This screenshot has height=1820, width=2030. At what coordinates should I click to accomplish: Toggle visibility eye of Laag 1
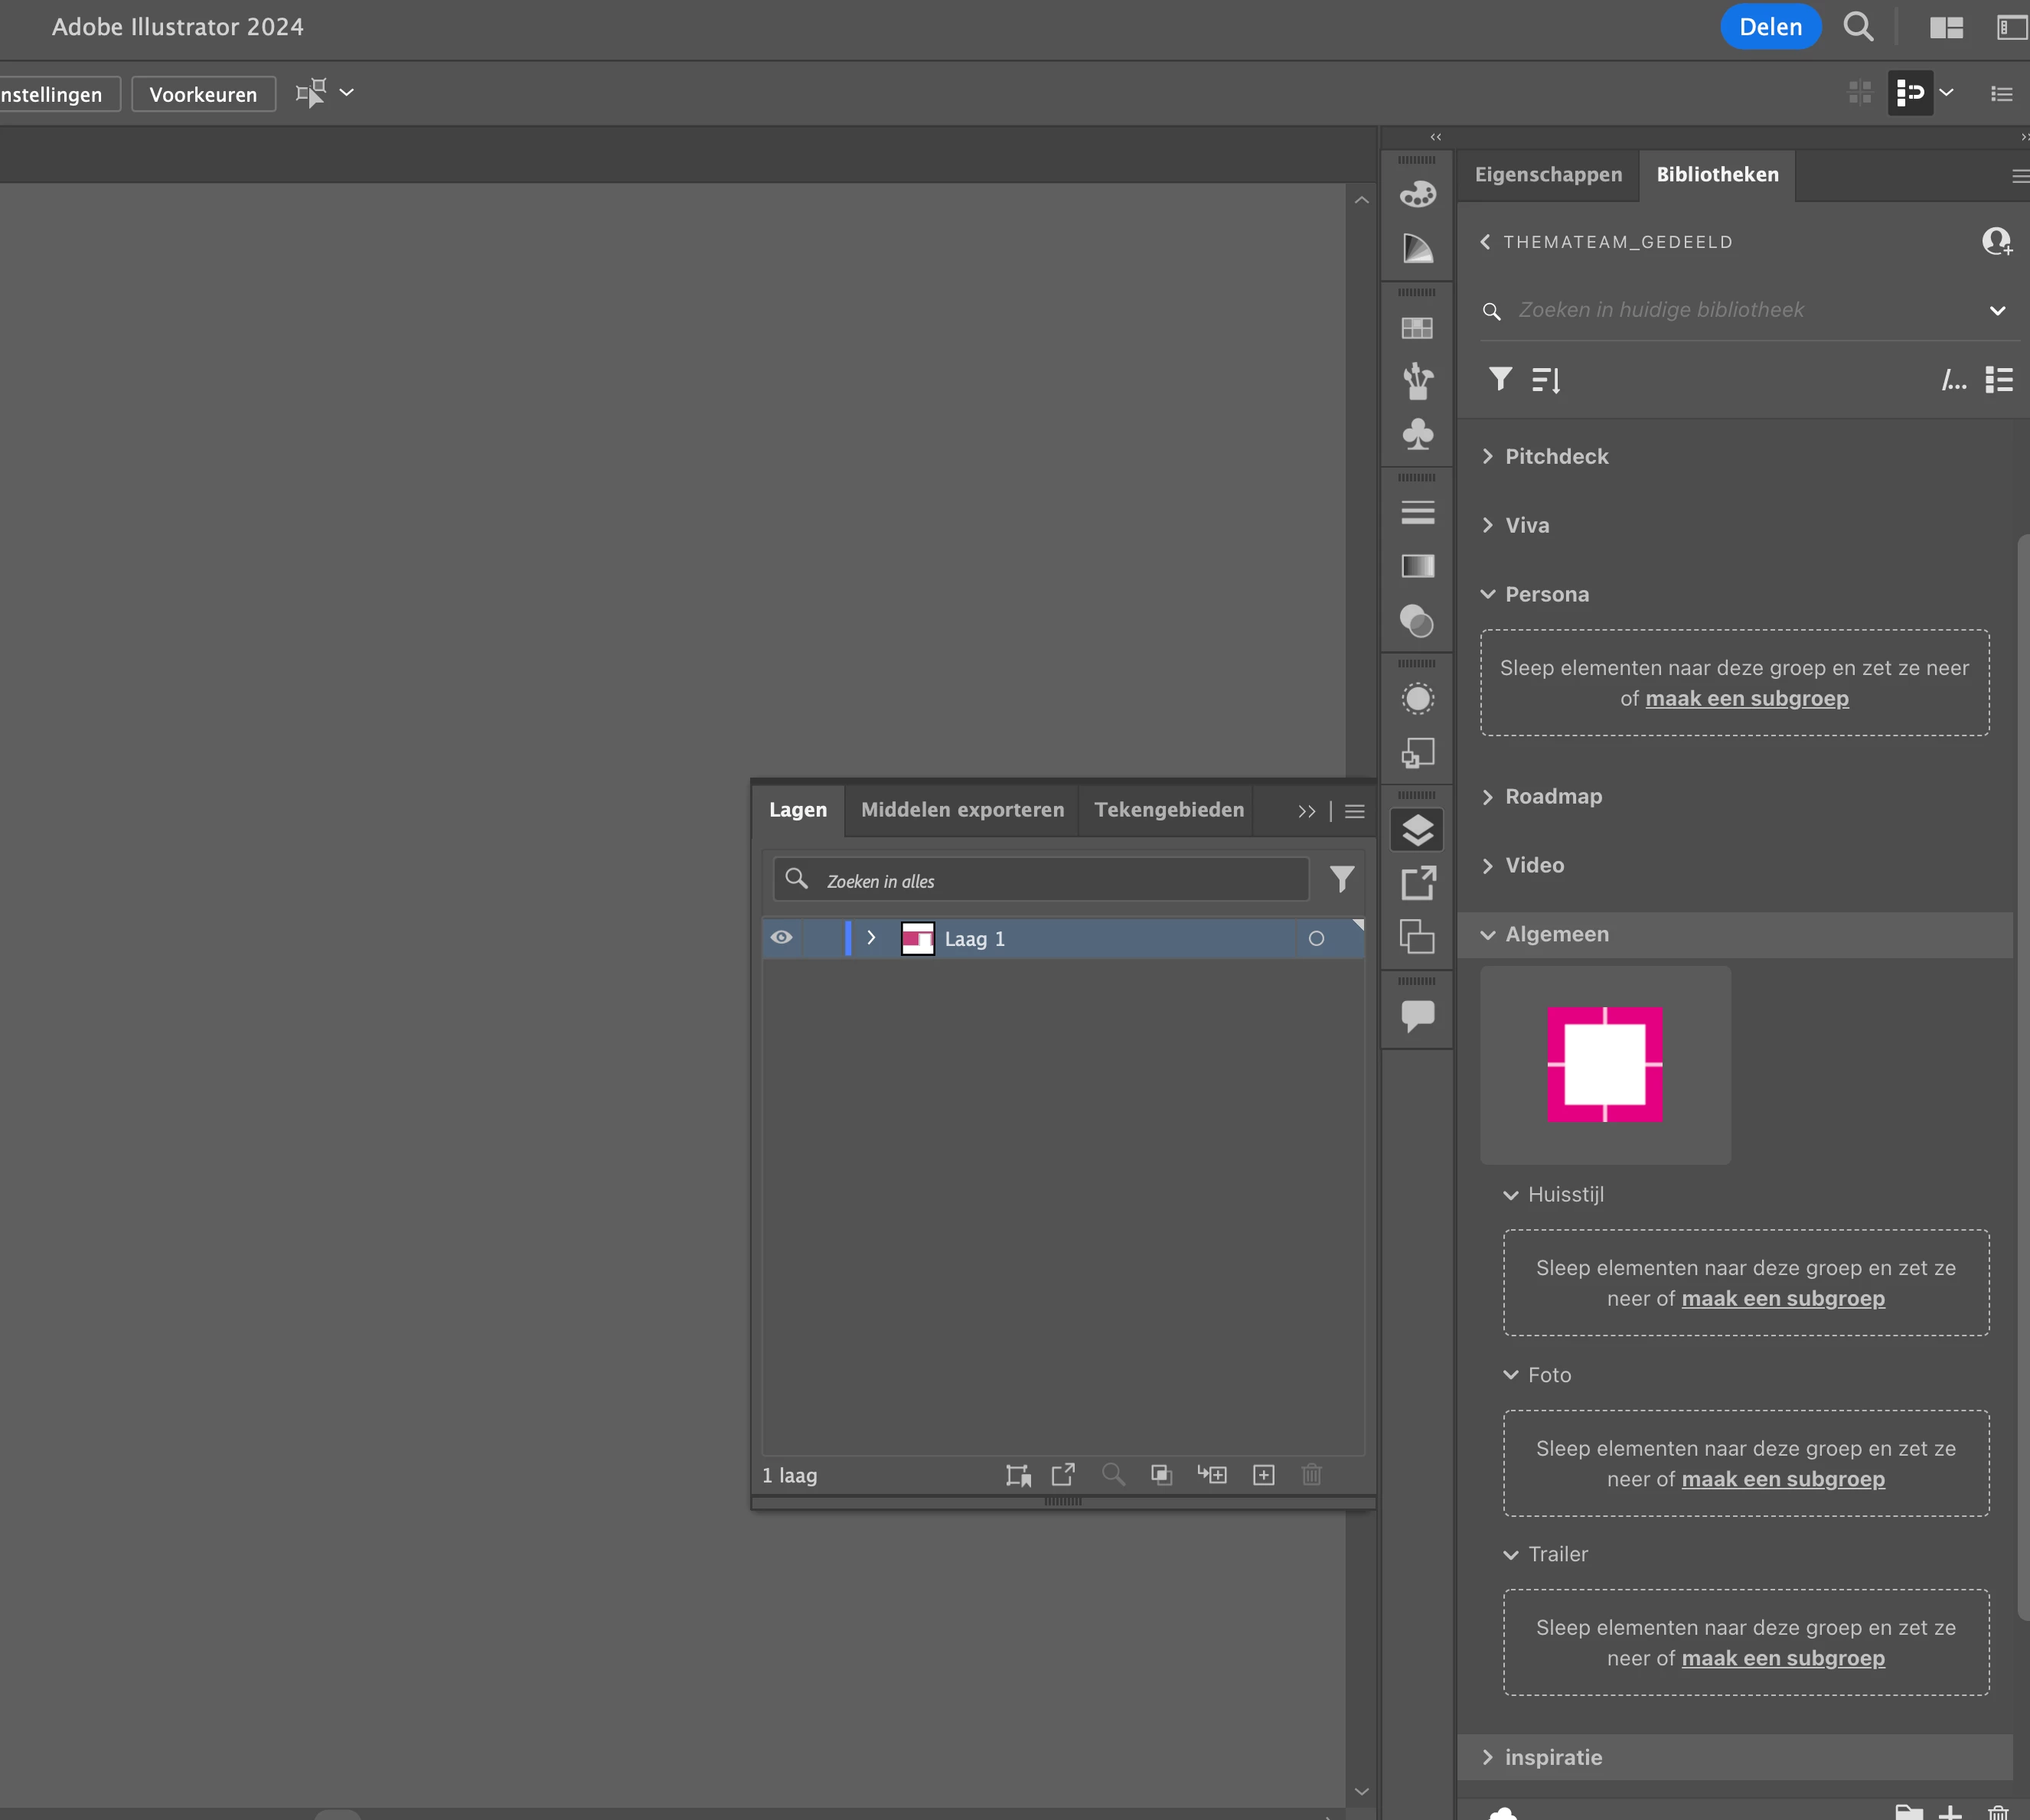click(782, 938)
